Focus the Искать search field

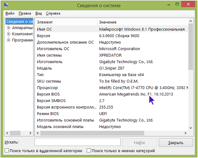(x=77, y=143)
